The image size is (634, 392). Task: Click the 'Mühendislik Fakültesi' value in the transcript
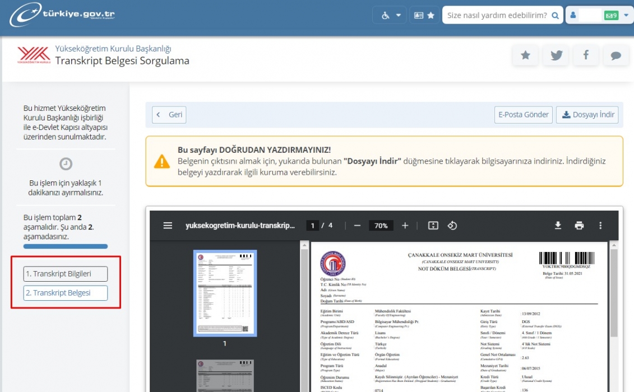392,311
